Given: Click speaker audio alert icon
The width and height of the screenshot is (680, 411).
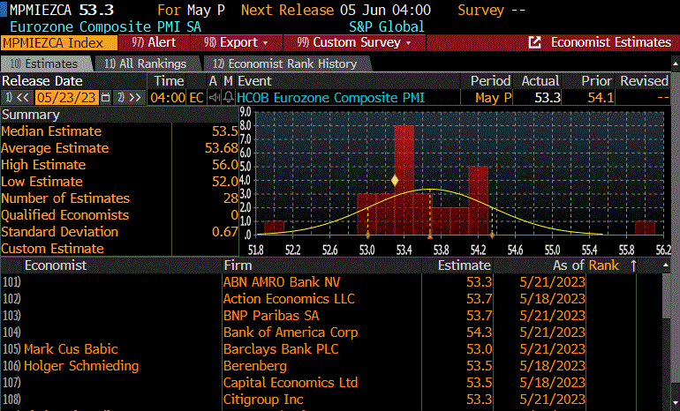Looking at the screenshot, I should coord(215,98).
